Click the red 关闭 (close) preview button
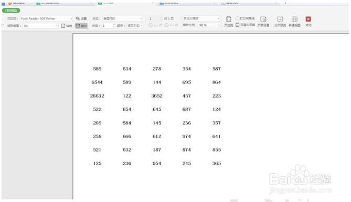 point(309,22)
